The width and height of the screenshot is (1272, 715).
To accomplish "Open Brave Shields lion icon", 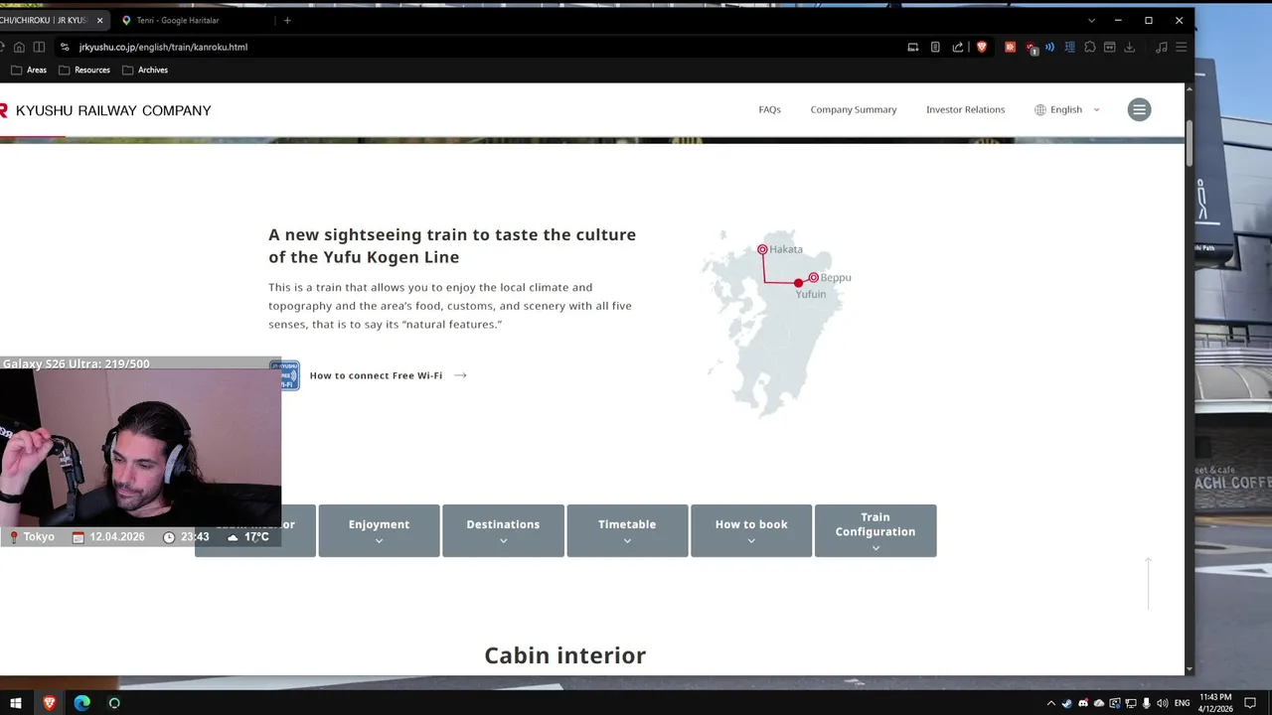I will pos(982,47).
